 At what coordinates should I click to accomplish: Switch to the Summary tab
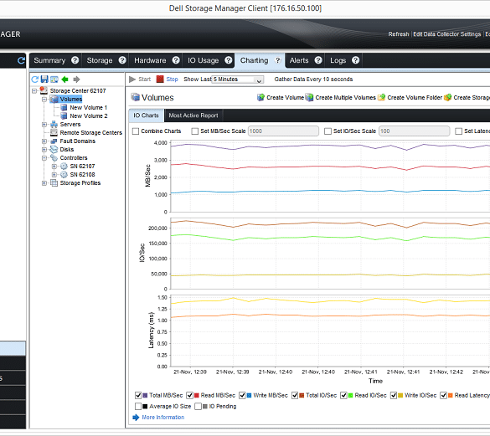[49, 60]
